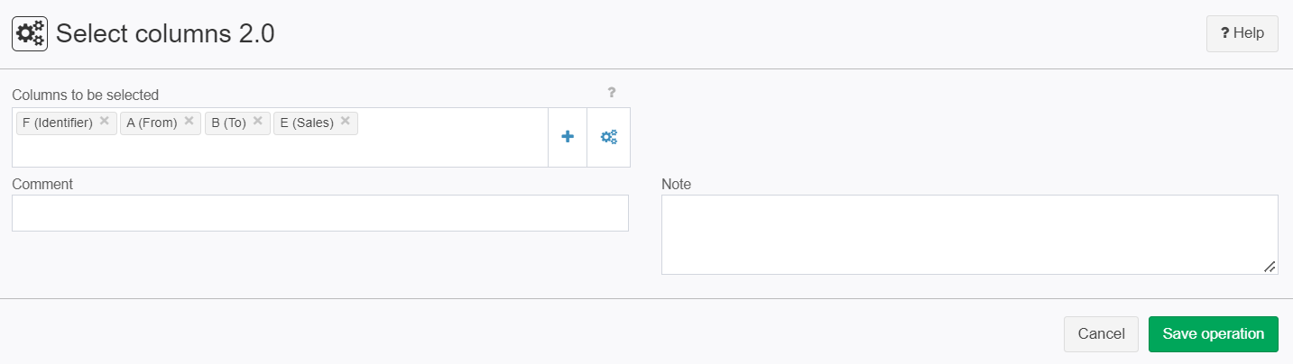This screenshot has height=364, width=1293.
Task: Select the A (From) tag
Action: [152, 123]
